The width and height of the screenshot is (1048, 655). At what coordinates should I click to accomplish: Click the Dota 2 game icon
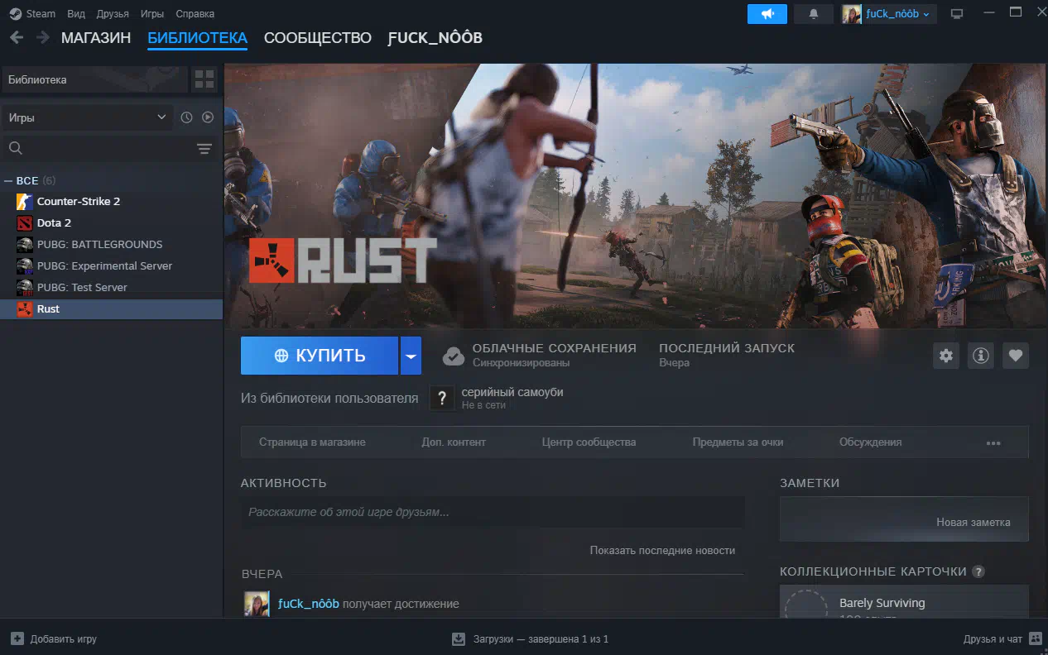[25, 223]
